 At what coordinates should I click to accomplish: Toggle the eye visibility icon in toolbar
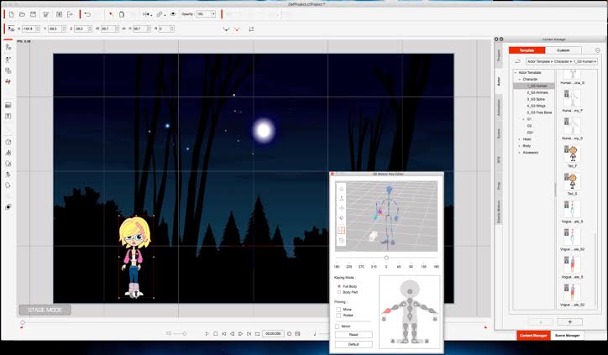[x=173, y=14]
